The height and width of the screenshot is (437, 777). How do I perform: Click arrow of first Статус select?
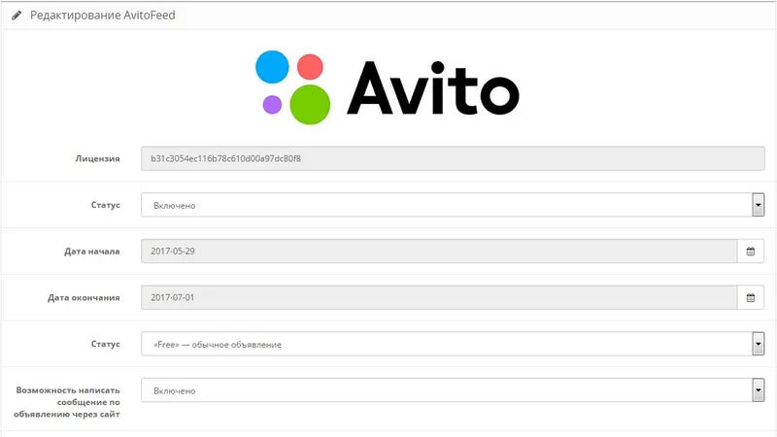758,205
